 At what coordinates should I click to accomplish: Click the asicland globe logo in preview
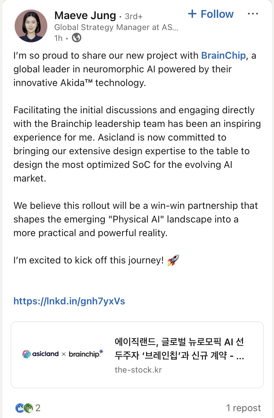(x=26, y=354)
